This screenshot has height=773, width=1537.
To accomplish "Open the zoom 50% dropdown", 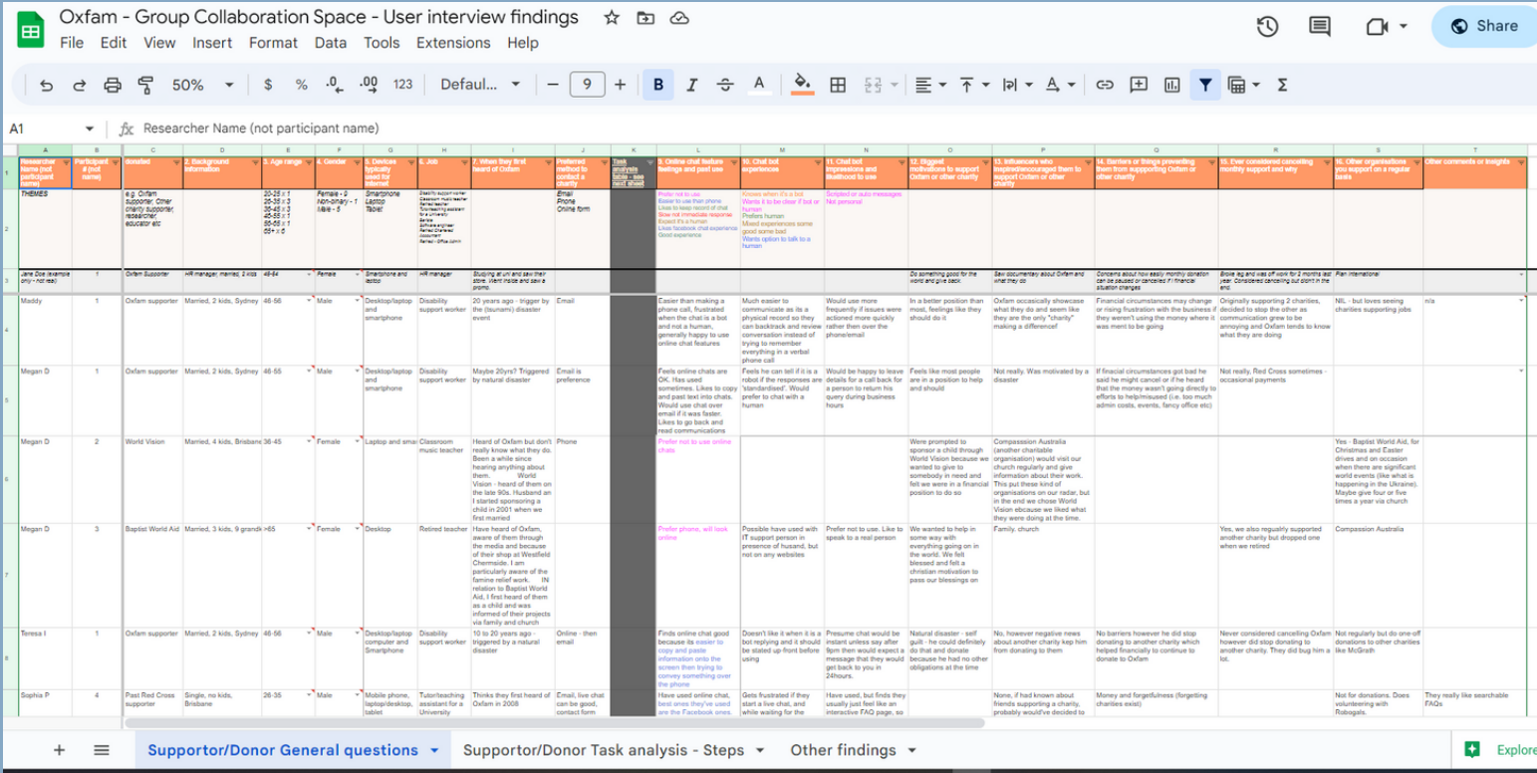I will click(202, 85).
